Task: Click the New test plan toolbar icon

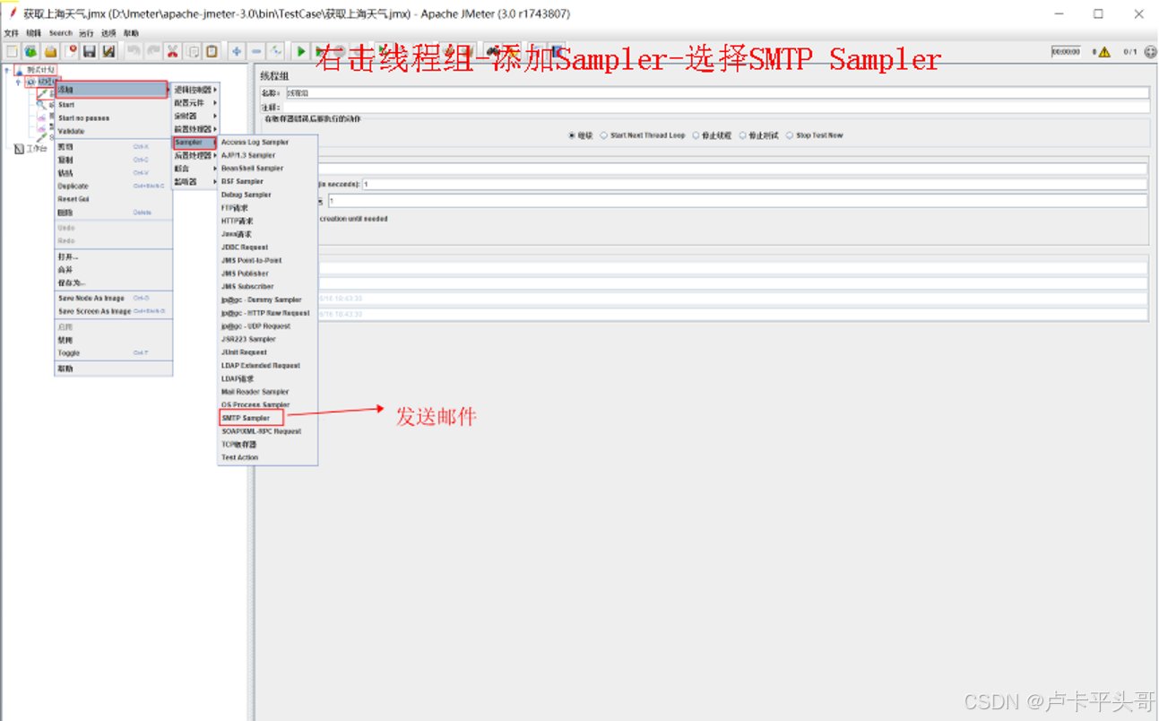Action: [x=13, y=52]
